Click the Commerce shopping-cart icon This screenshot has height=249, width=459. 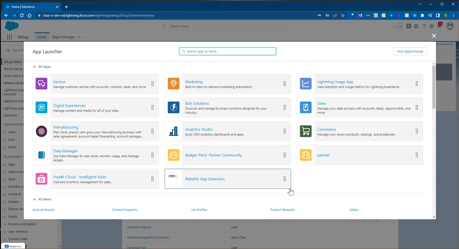[306, 131]
